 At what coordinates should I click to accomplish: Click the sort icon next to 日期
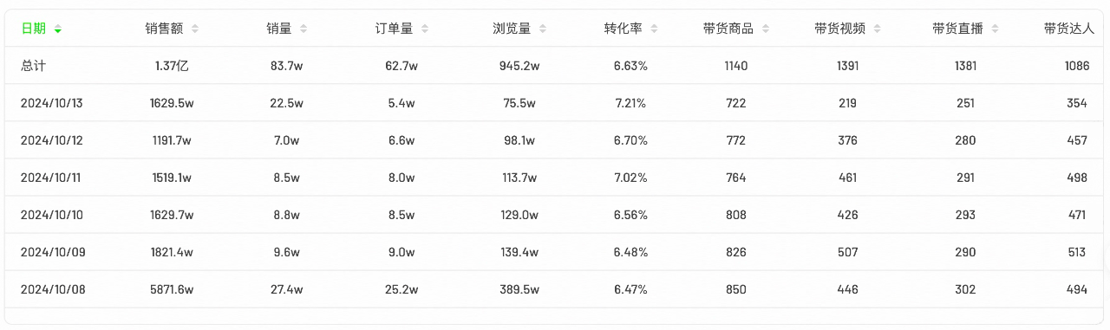pyautogui.click(x=58, y=29)
